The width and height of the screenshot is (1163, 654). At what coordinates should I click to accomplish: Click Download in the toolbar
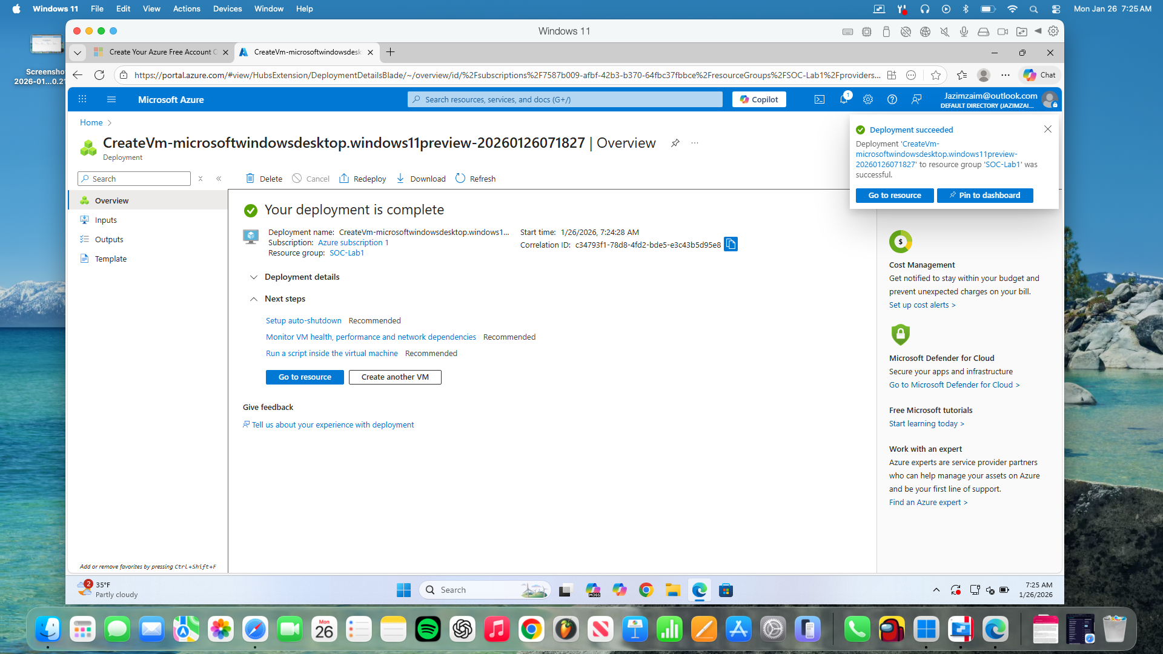pos(421,179)
